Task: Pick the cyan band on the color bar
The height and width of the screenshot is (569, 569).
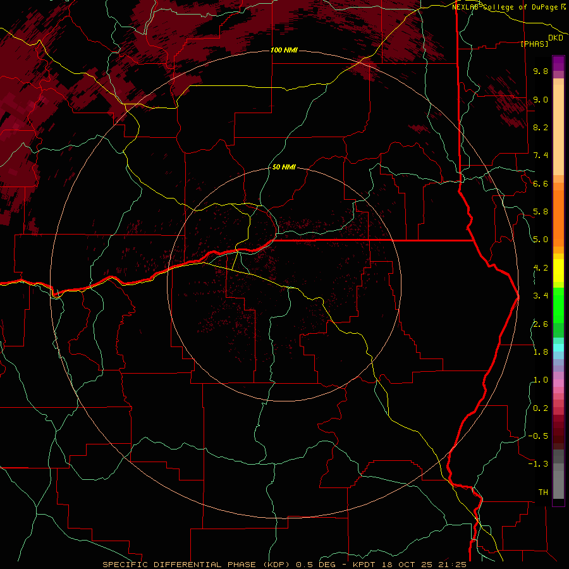Action: pyautogui.click(x=558, y=348)
